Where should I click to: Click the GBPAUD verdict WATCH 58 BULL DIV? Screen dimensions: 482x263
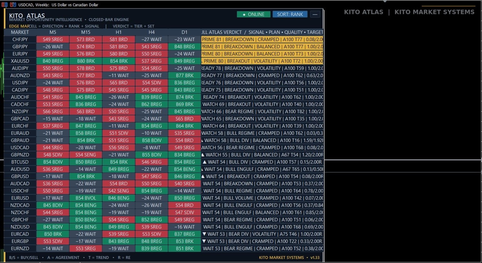click(x=262, y=140)
